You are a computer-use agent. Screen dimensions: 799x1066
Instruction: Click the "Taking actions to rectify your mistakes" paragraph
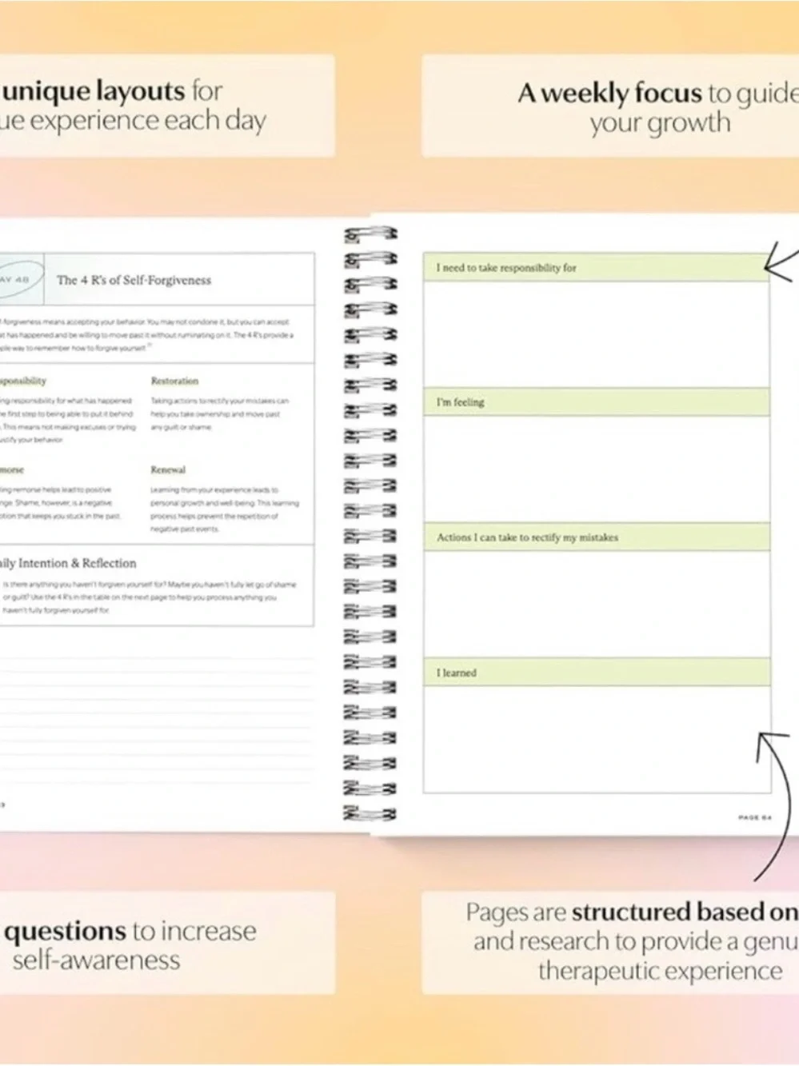pos(220,413)
